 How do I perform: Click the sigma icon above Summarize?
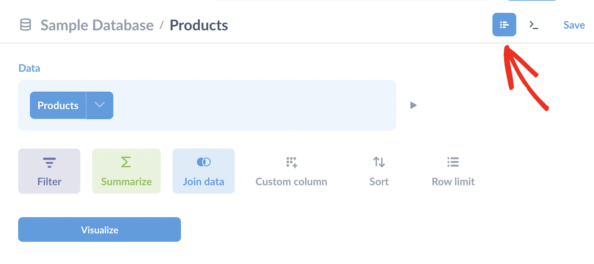point(126,162)
